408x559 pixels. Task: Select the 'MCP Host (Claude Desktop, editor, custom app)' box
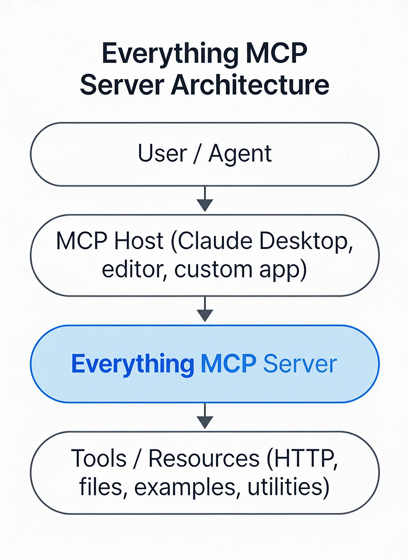point(205,255)
